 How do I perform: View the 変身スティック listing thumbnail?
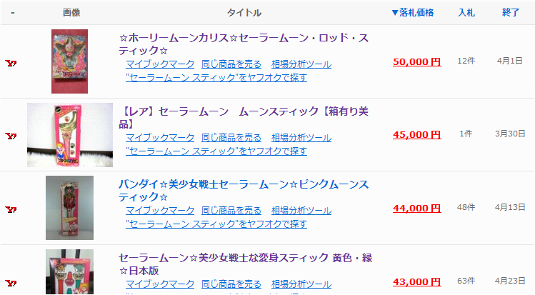69,272
